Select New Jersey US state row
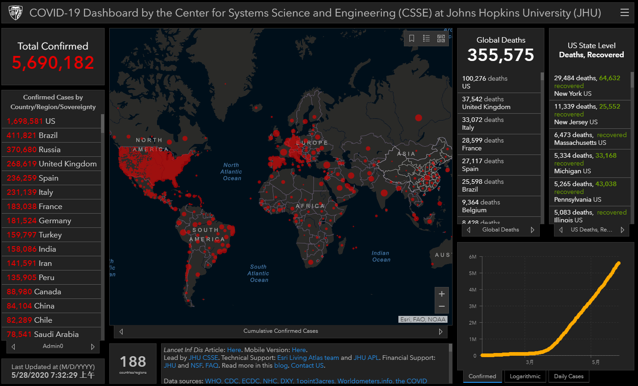Screen dimensions: 638x386 [x=590, y=114]
